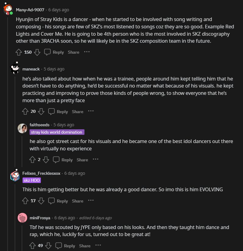Open the maneack username link
Viewport: 243px width, 251px height.
[31, 69]
